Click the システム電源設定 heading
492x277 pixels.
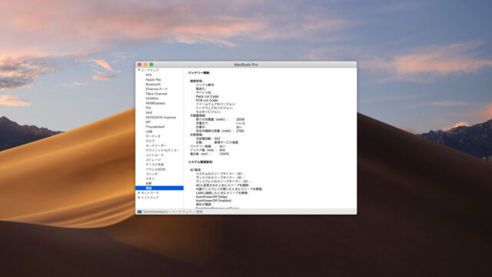(201, 162)
